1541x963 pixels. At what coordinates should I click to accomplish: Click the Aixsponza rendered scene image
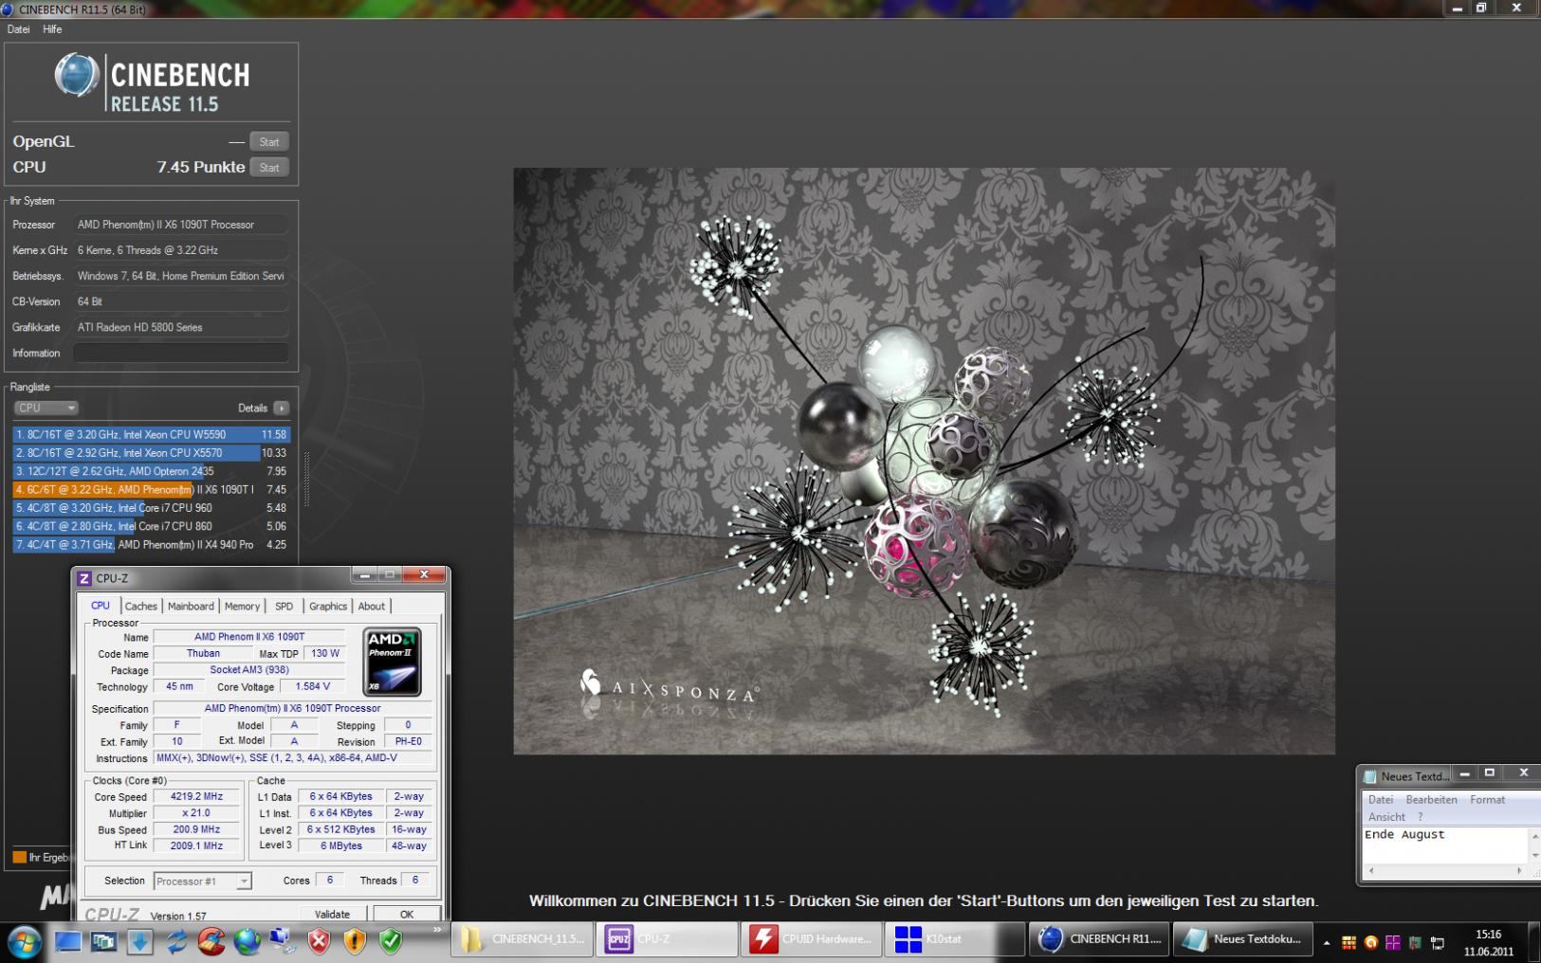click(x=924, y=462)
